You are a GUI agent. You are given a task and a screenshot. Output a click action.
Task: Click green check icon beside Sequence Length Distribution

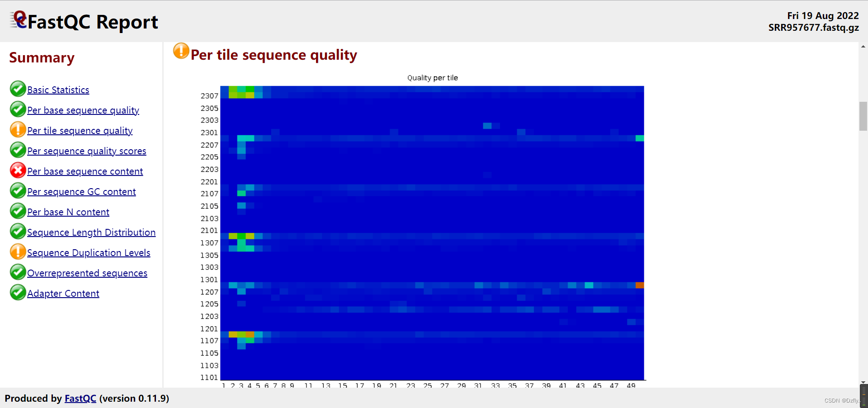(18, 232)
